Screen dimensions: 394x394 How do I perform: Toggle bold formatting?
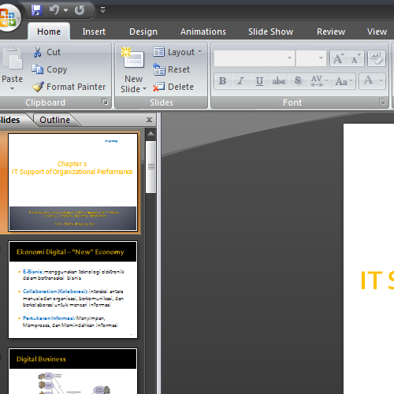coord(222,81)
